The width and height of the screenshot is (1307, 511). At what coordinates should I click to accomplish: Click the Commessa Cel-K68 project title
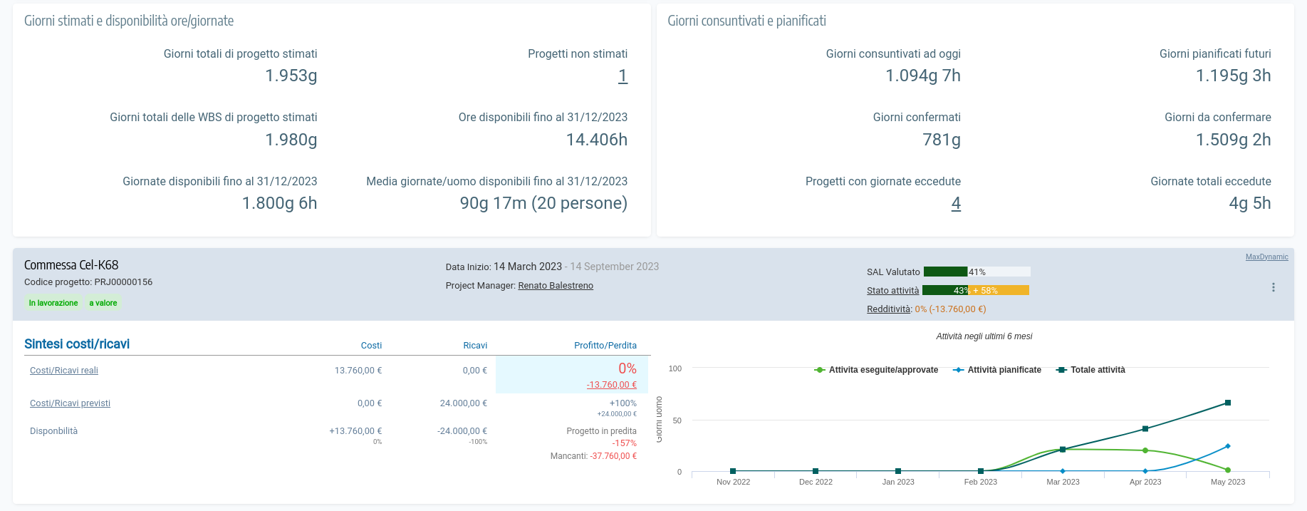(x=71, y=265)
